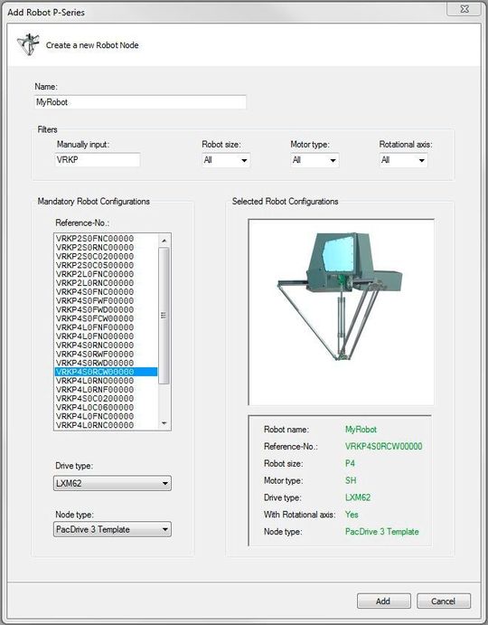Click green Reference-No. value in summary panel

[384, 447]
